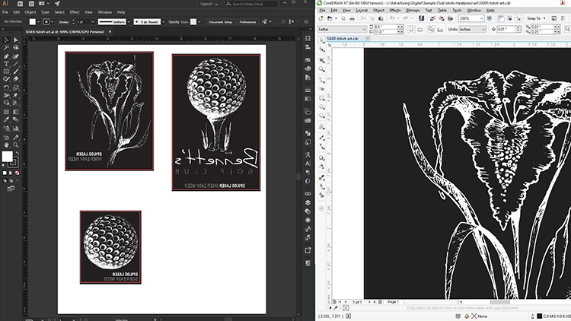The image size is (571, 321).
Task: Select portrait page orientation in CorelDRAW
Action: tap(411, 29)
